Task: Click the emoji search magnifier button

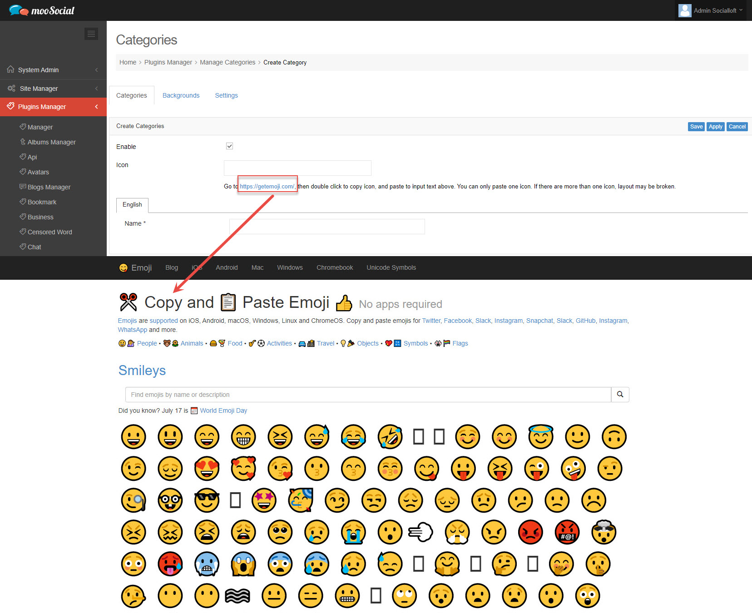Action: pos(620,395)
